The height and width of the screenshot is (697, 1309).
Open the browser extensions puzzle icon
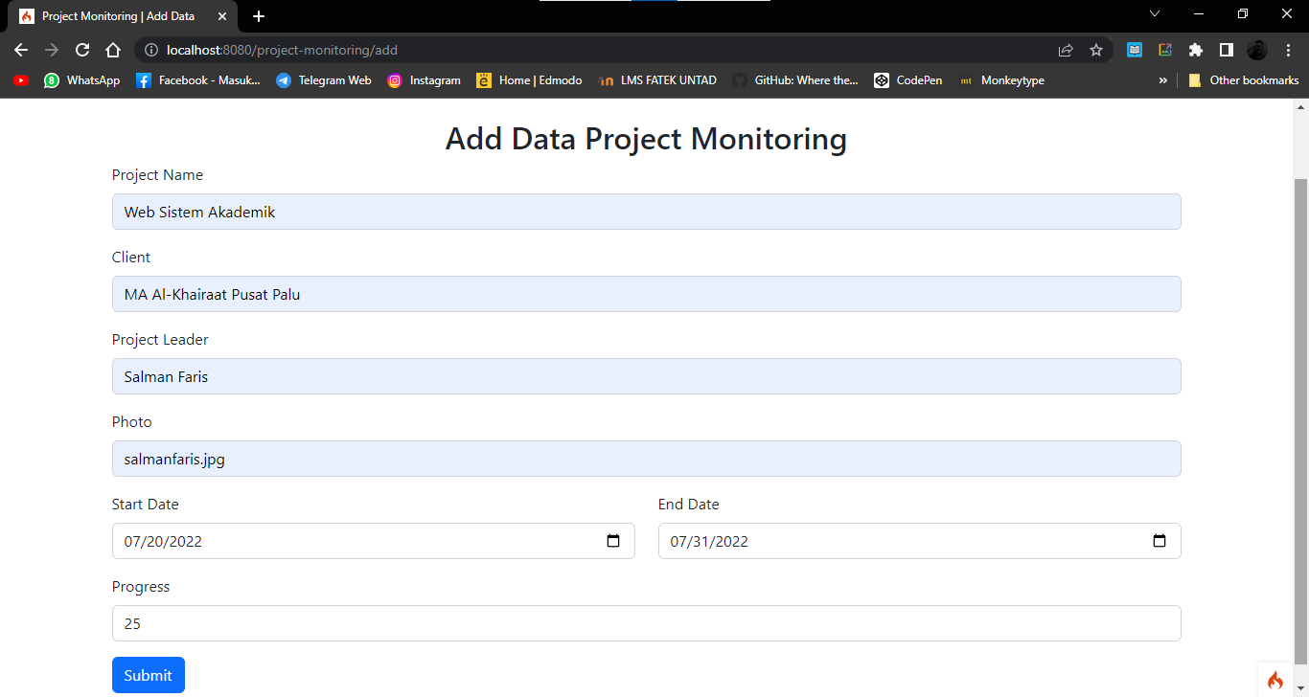1196,50
